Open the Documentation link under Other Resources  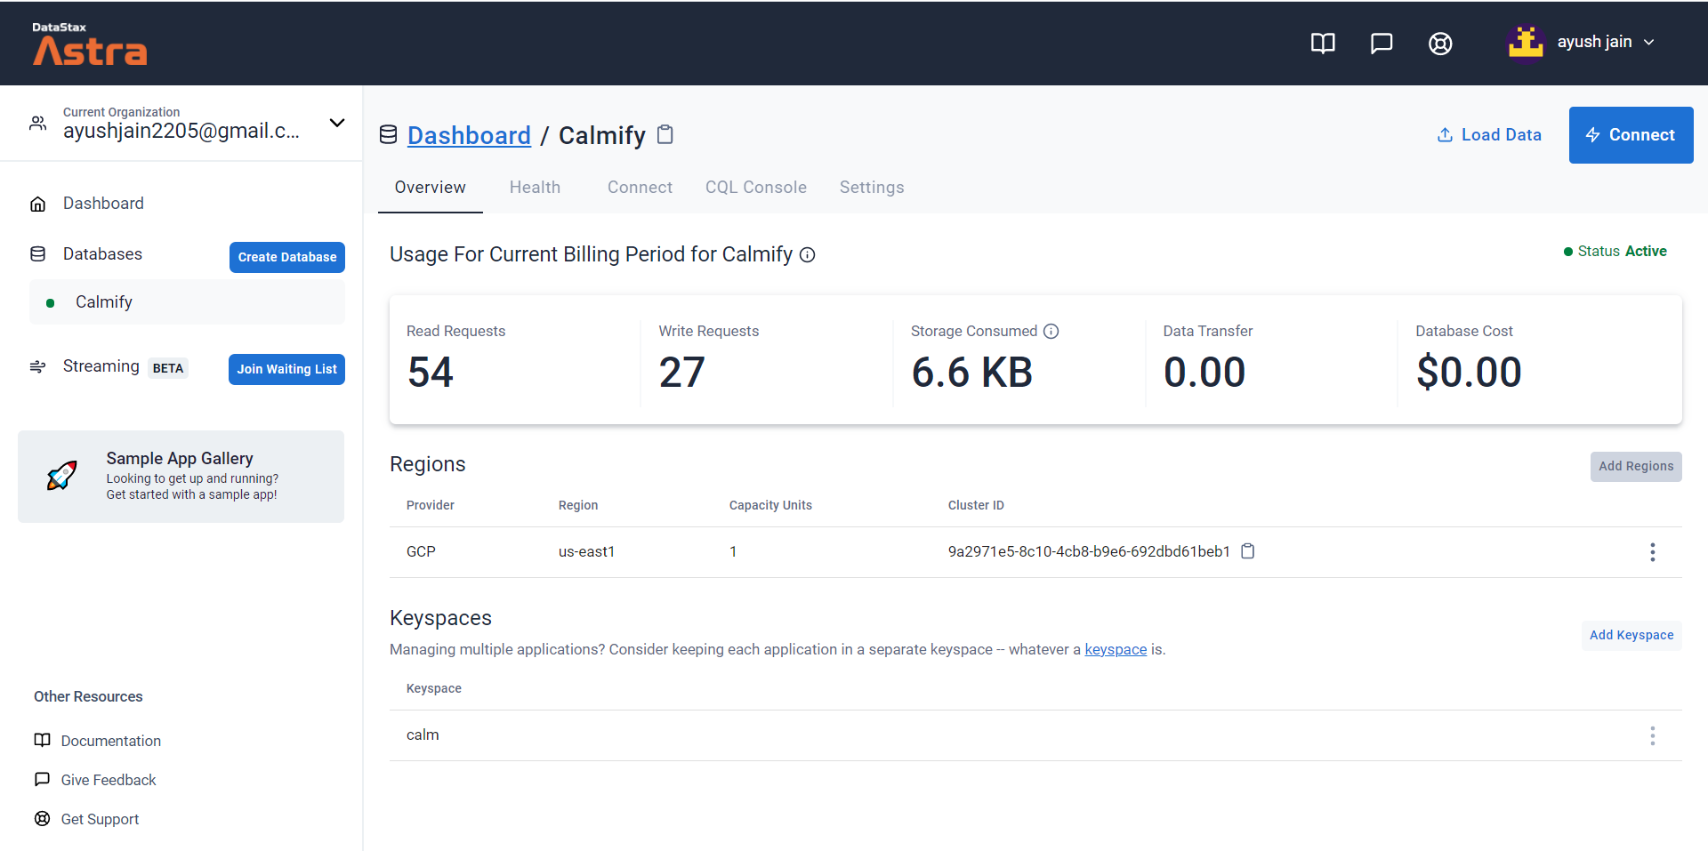click(x=111, y=741)
